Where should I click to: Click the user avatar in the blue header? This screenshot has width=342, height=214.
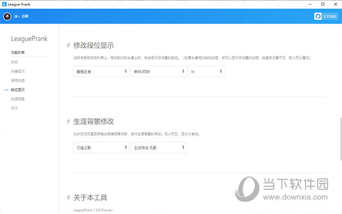tap(7, 16)
